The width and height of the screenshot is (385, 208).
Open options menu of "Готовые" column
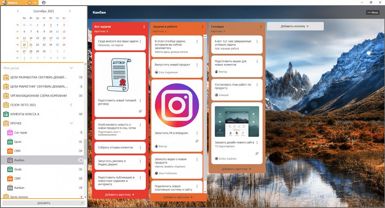click(260, 27)
